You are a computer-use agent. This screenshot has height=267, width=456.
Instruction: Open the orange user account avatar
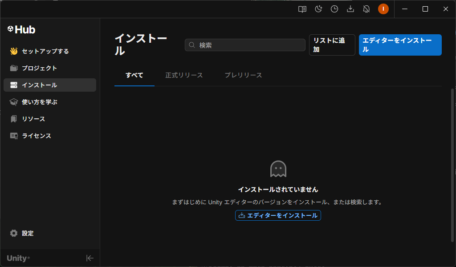[383, 9]
